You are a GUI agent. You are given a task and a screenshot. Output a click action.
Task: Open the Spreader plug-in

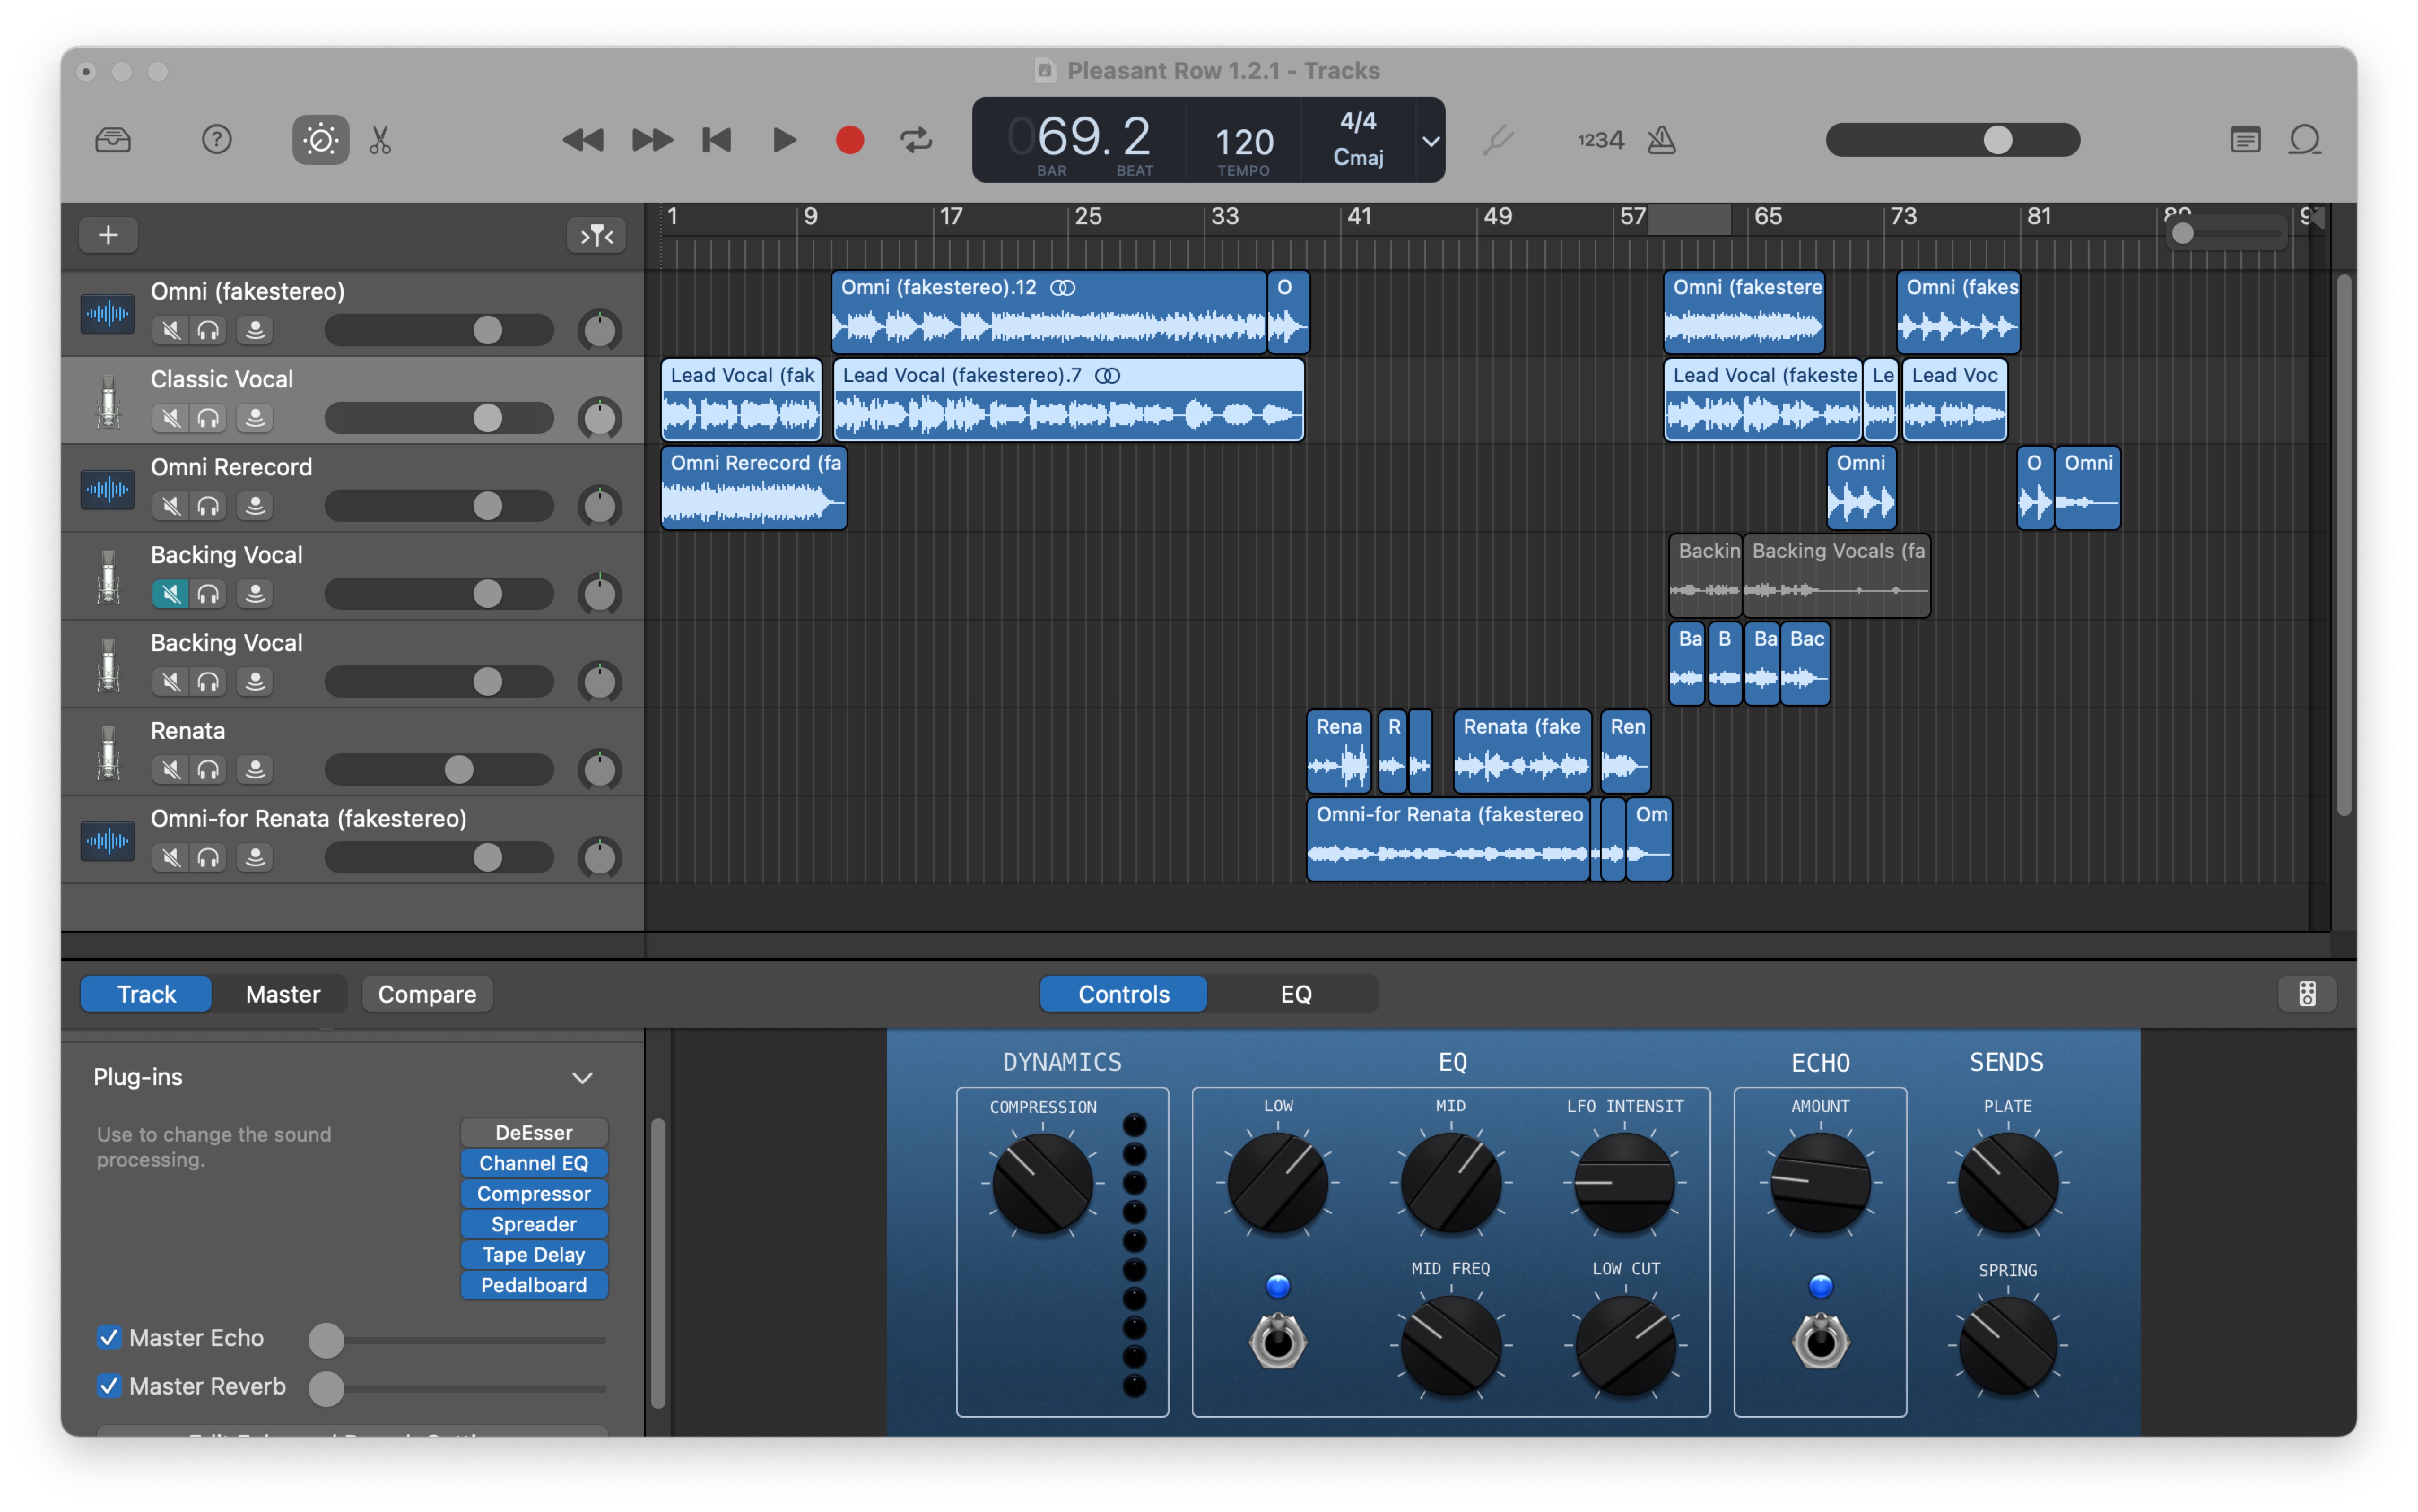pos(534,1224)
